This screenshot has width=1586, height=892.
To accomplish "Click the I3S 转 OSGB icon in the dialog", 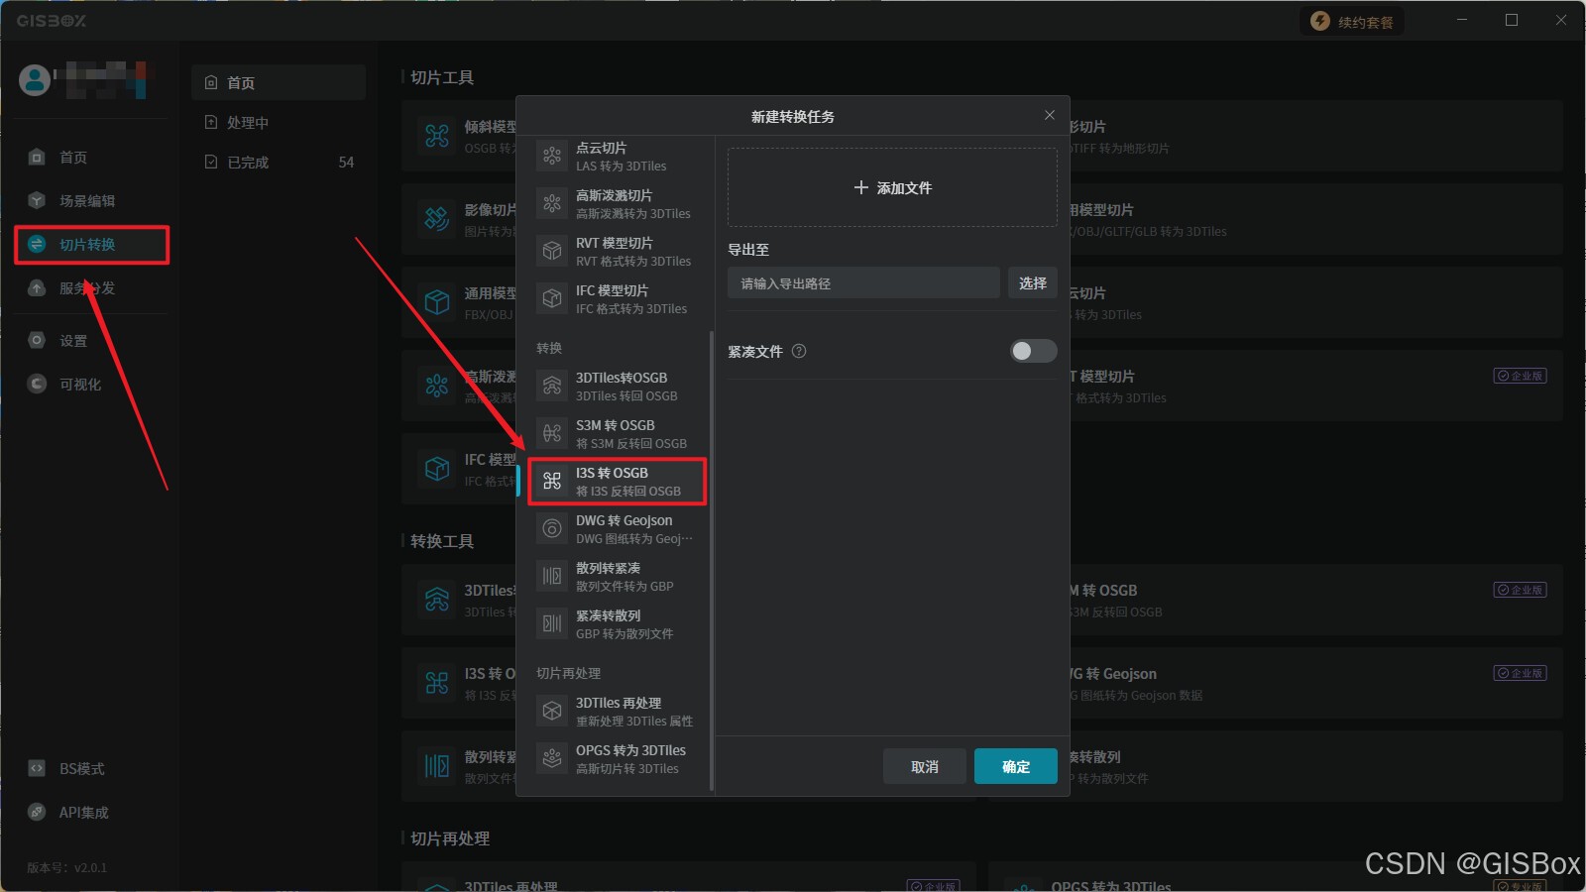I will point(552,481).
